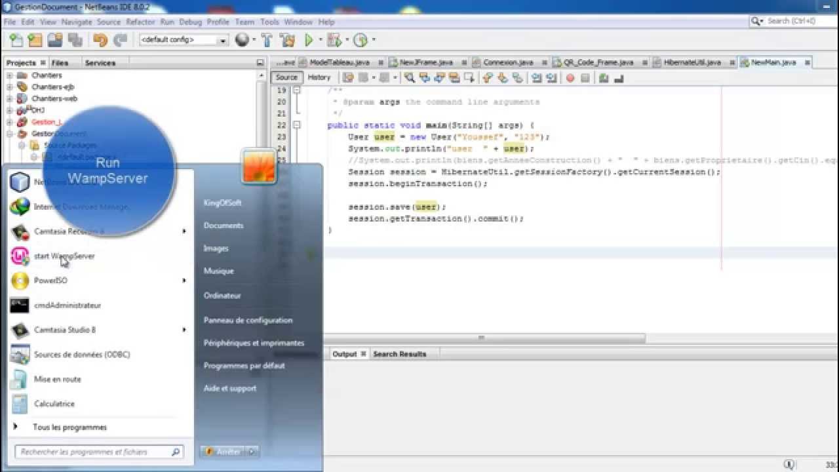The width and height of the screenshot is (839, 472).
Task: Switch to QR_Code_Frame.java tab
Action: (599, 62)
